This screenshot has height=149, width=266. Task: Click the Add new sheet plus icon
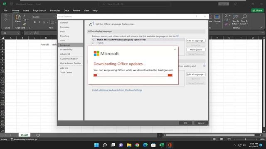click(x=38, y=135)
